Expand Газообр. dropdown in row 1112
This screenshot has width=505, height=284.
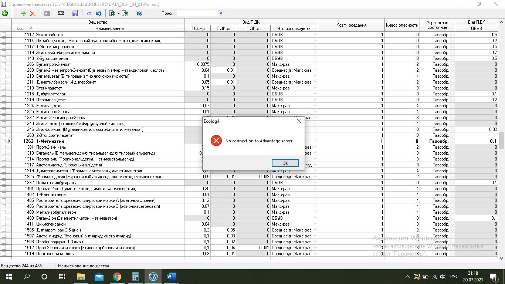coord(452,35)
